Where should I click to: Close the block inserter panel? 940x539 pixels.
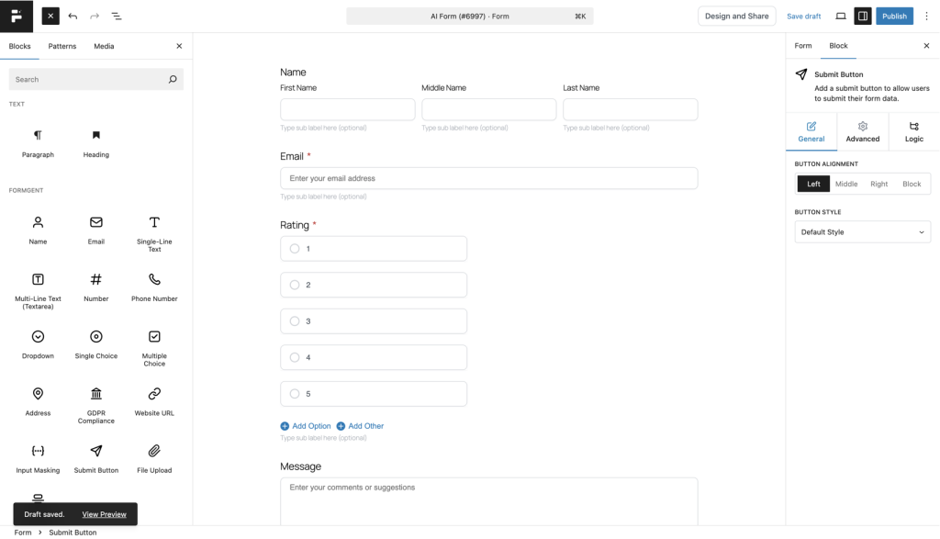pos(179,46)
